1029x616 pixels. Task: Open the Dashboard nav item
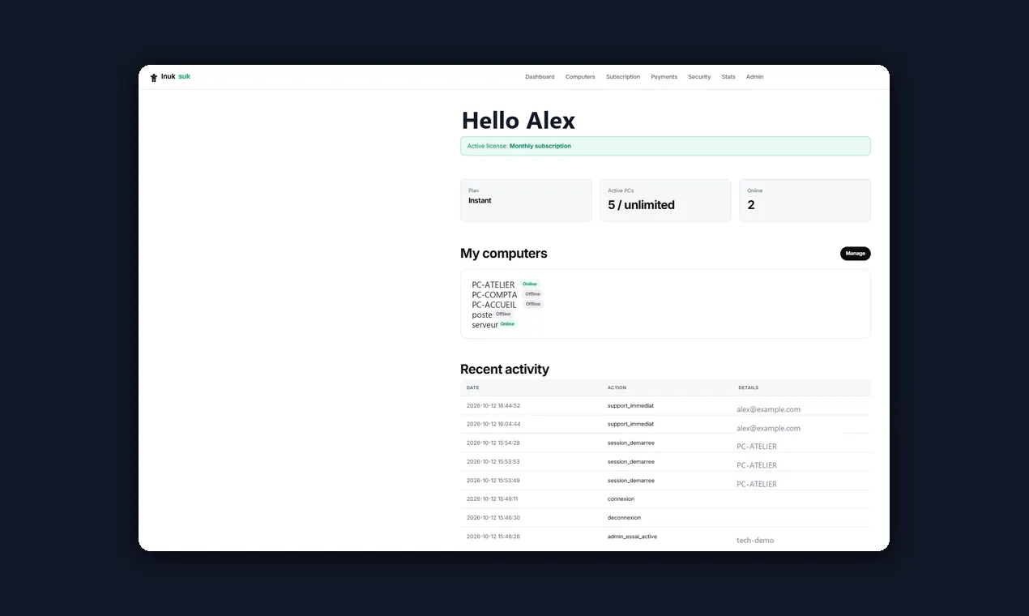point(540,77)
